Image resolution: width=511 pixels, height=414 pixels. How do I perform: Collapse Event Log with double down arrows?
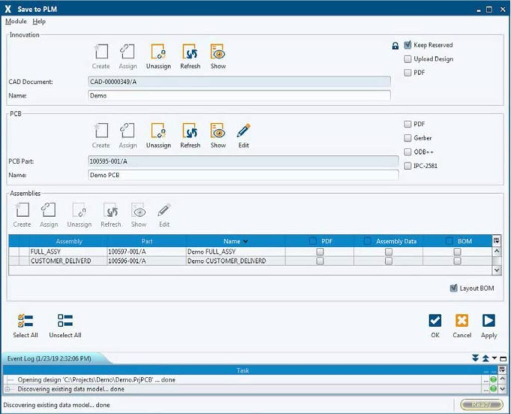[x=475, y=359]
